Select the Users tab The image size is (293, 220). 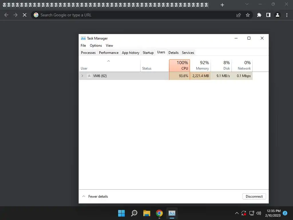point(161,52)
